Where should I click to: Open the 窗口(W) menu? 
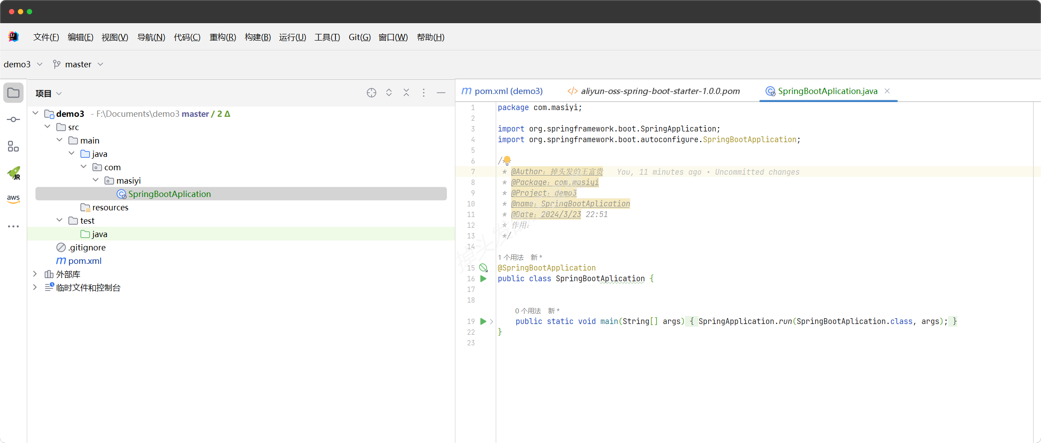tap(393, 37)
